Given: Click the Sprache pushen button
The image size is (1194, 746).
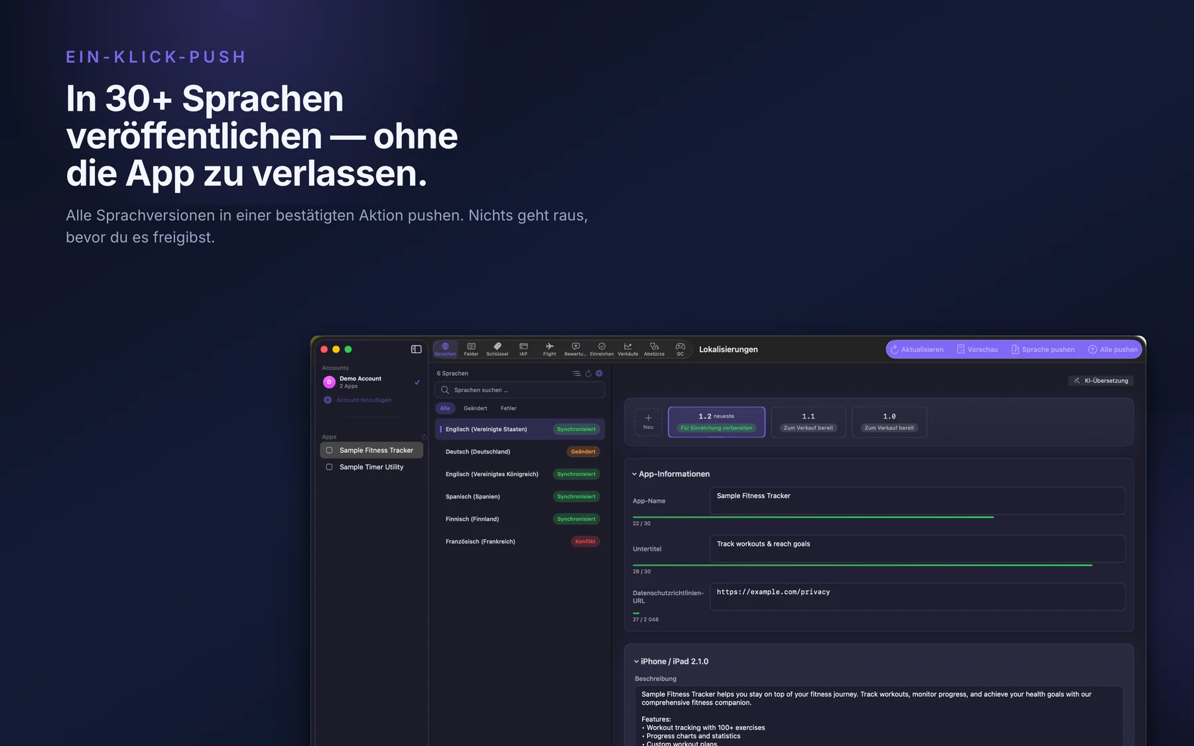Looking at the screenshot, I should (1043, 349).
